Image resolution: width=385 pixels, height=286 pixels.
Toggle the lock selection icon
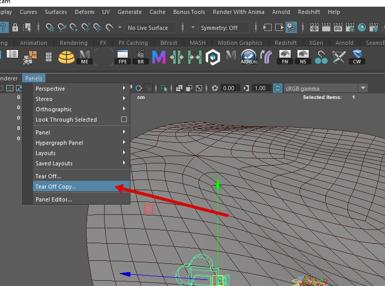coord(15,27)
